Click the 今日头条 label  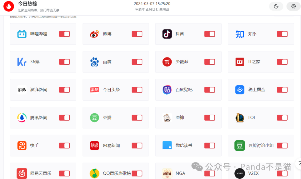point(111,89)
